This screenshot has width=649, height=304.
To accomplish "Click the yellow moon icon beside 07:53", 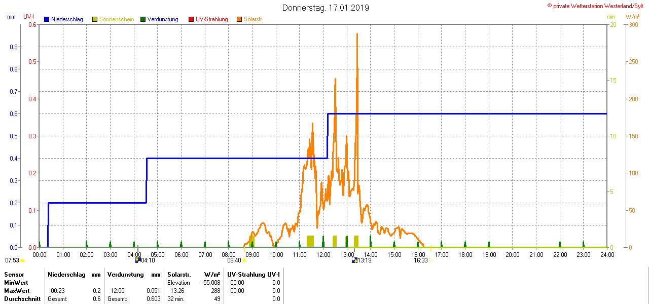I will pos(23,260).
